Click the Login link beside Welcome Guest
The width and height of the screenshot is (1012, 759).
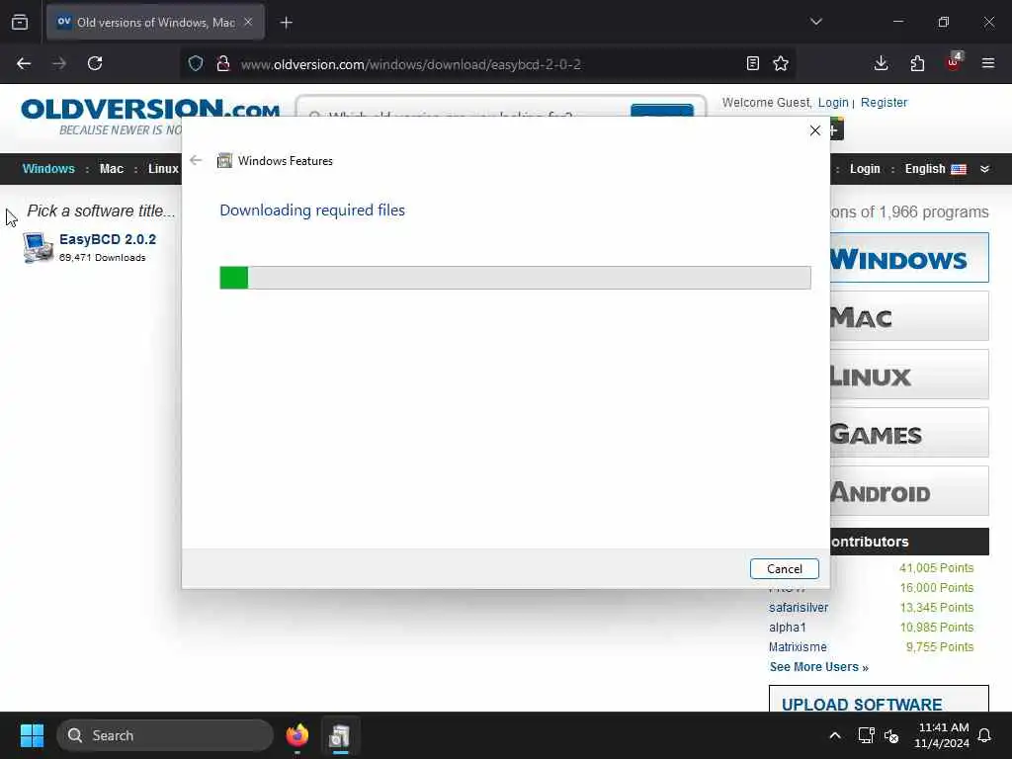click(832, 102)
